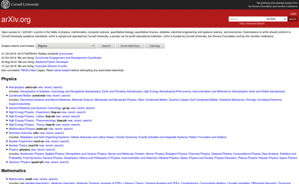
Task: Open Cellular Automata and Lattice Gases link
Action: point(92,137)
